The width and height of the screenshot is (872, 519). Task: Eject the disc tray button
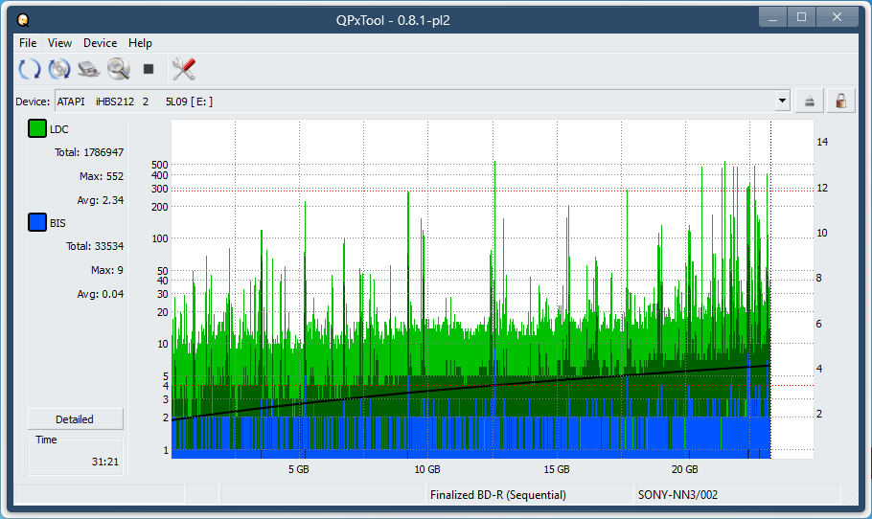809,102
